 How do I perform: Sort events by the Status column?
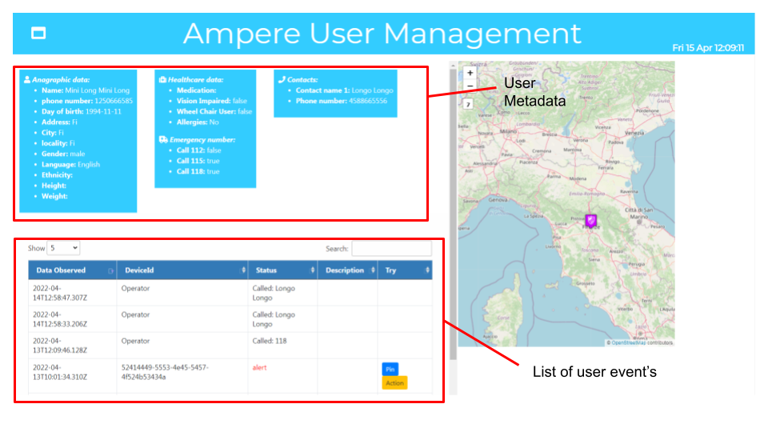click(x=282, y=270)
